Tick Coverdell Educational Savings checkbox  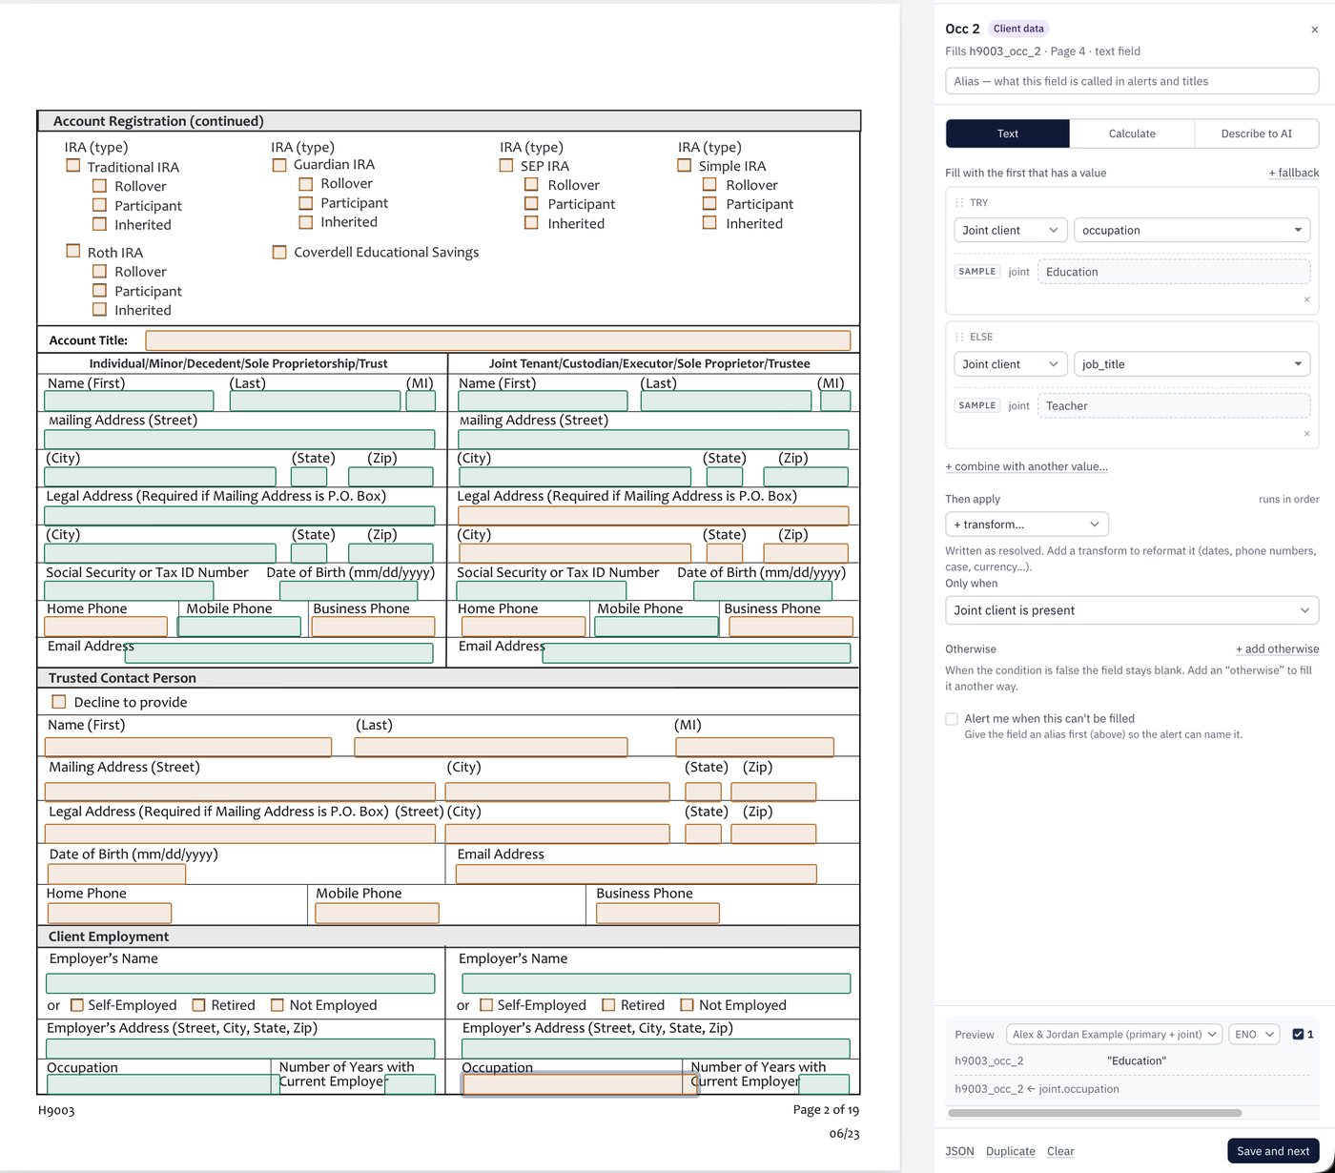(x=279, y=253)
